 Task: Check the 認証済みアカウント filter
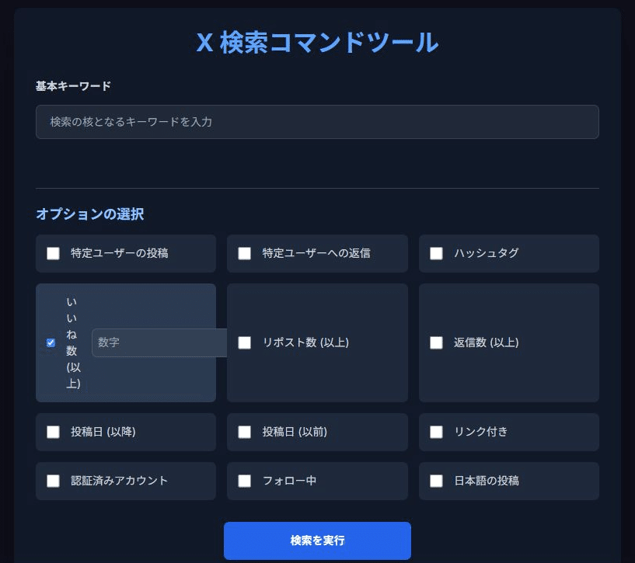54,481
